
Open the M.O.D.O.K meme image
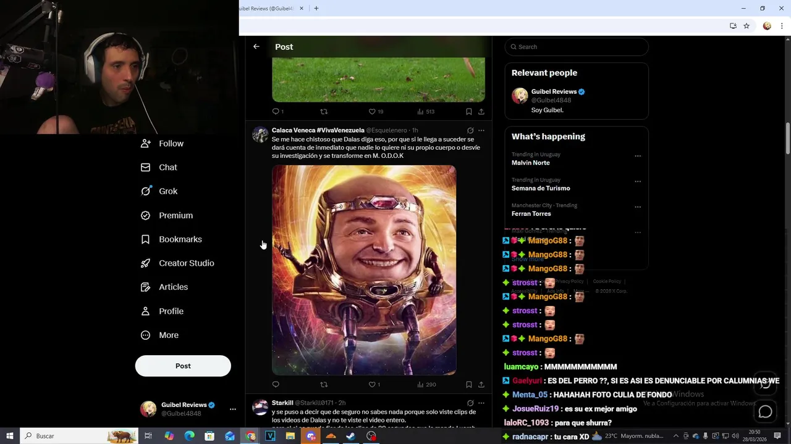click(364, 269)
